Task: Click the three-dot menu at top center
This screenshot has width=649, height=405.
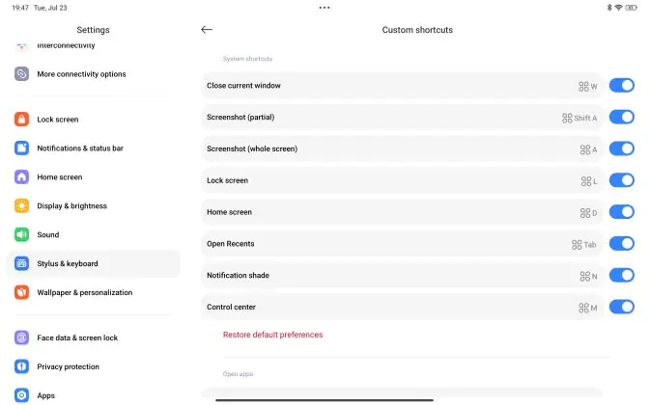Action: click(x=324, y=8)
